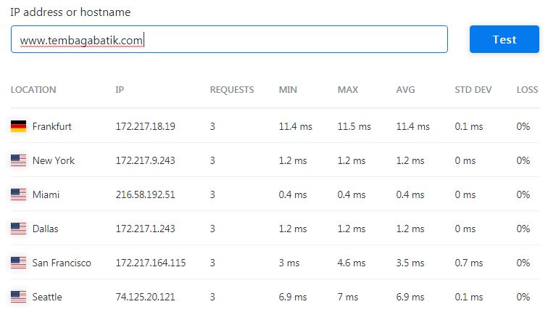Click the US flag beside Seattle
Screen dimensions: 556x312
pos(18,297)
